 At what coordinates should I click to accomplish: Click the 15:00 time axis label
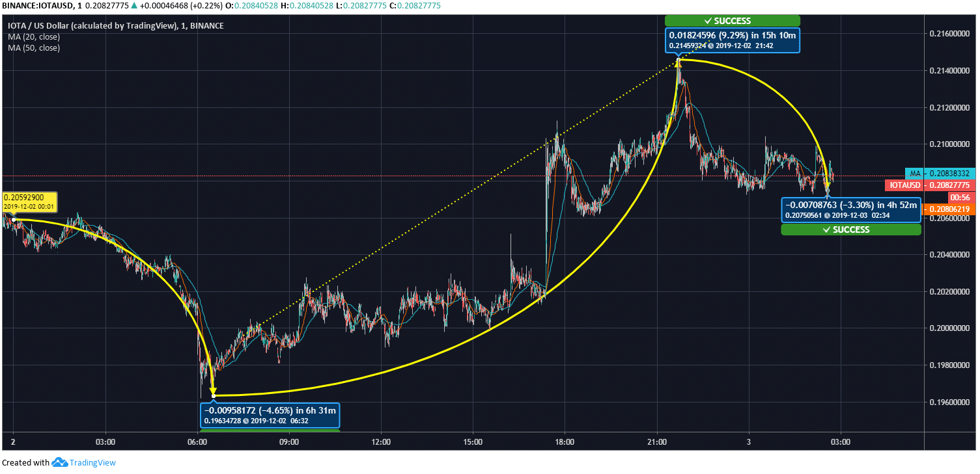point(473,442)
